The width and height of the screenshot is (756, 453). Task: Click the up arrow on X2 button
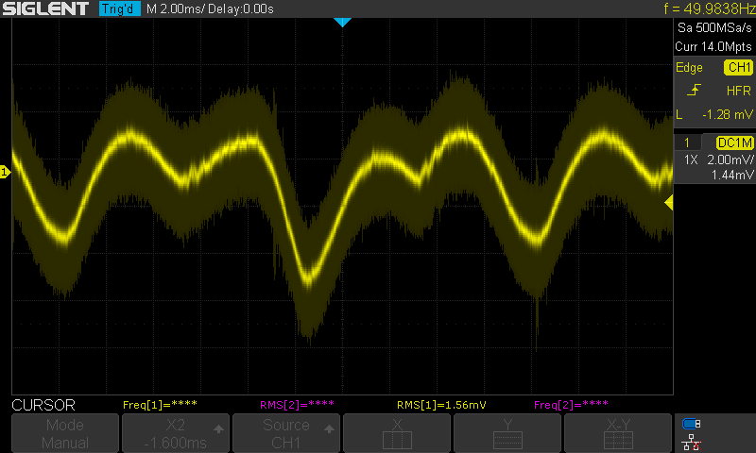click(x=219, y=428)
